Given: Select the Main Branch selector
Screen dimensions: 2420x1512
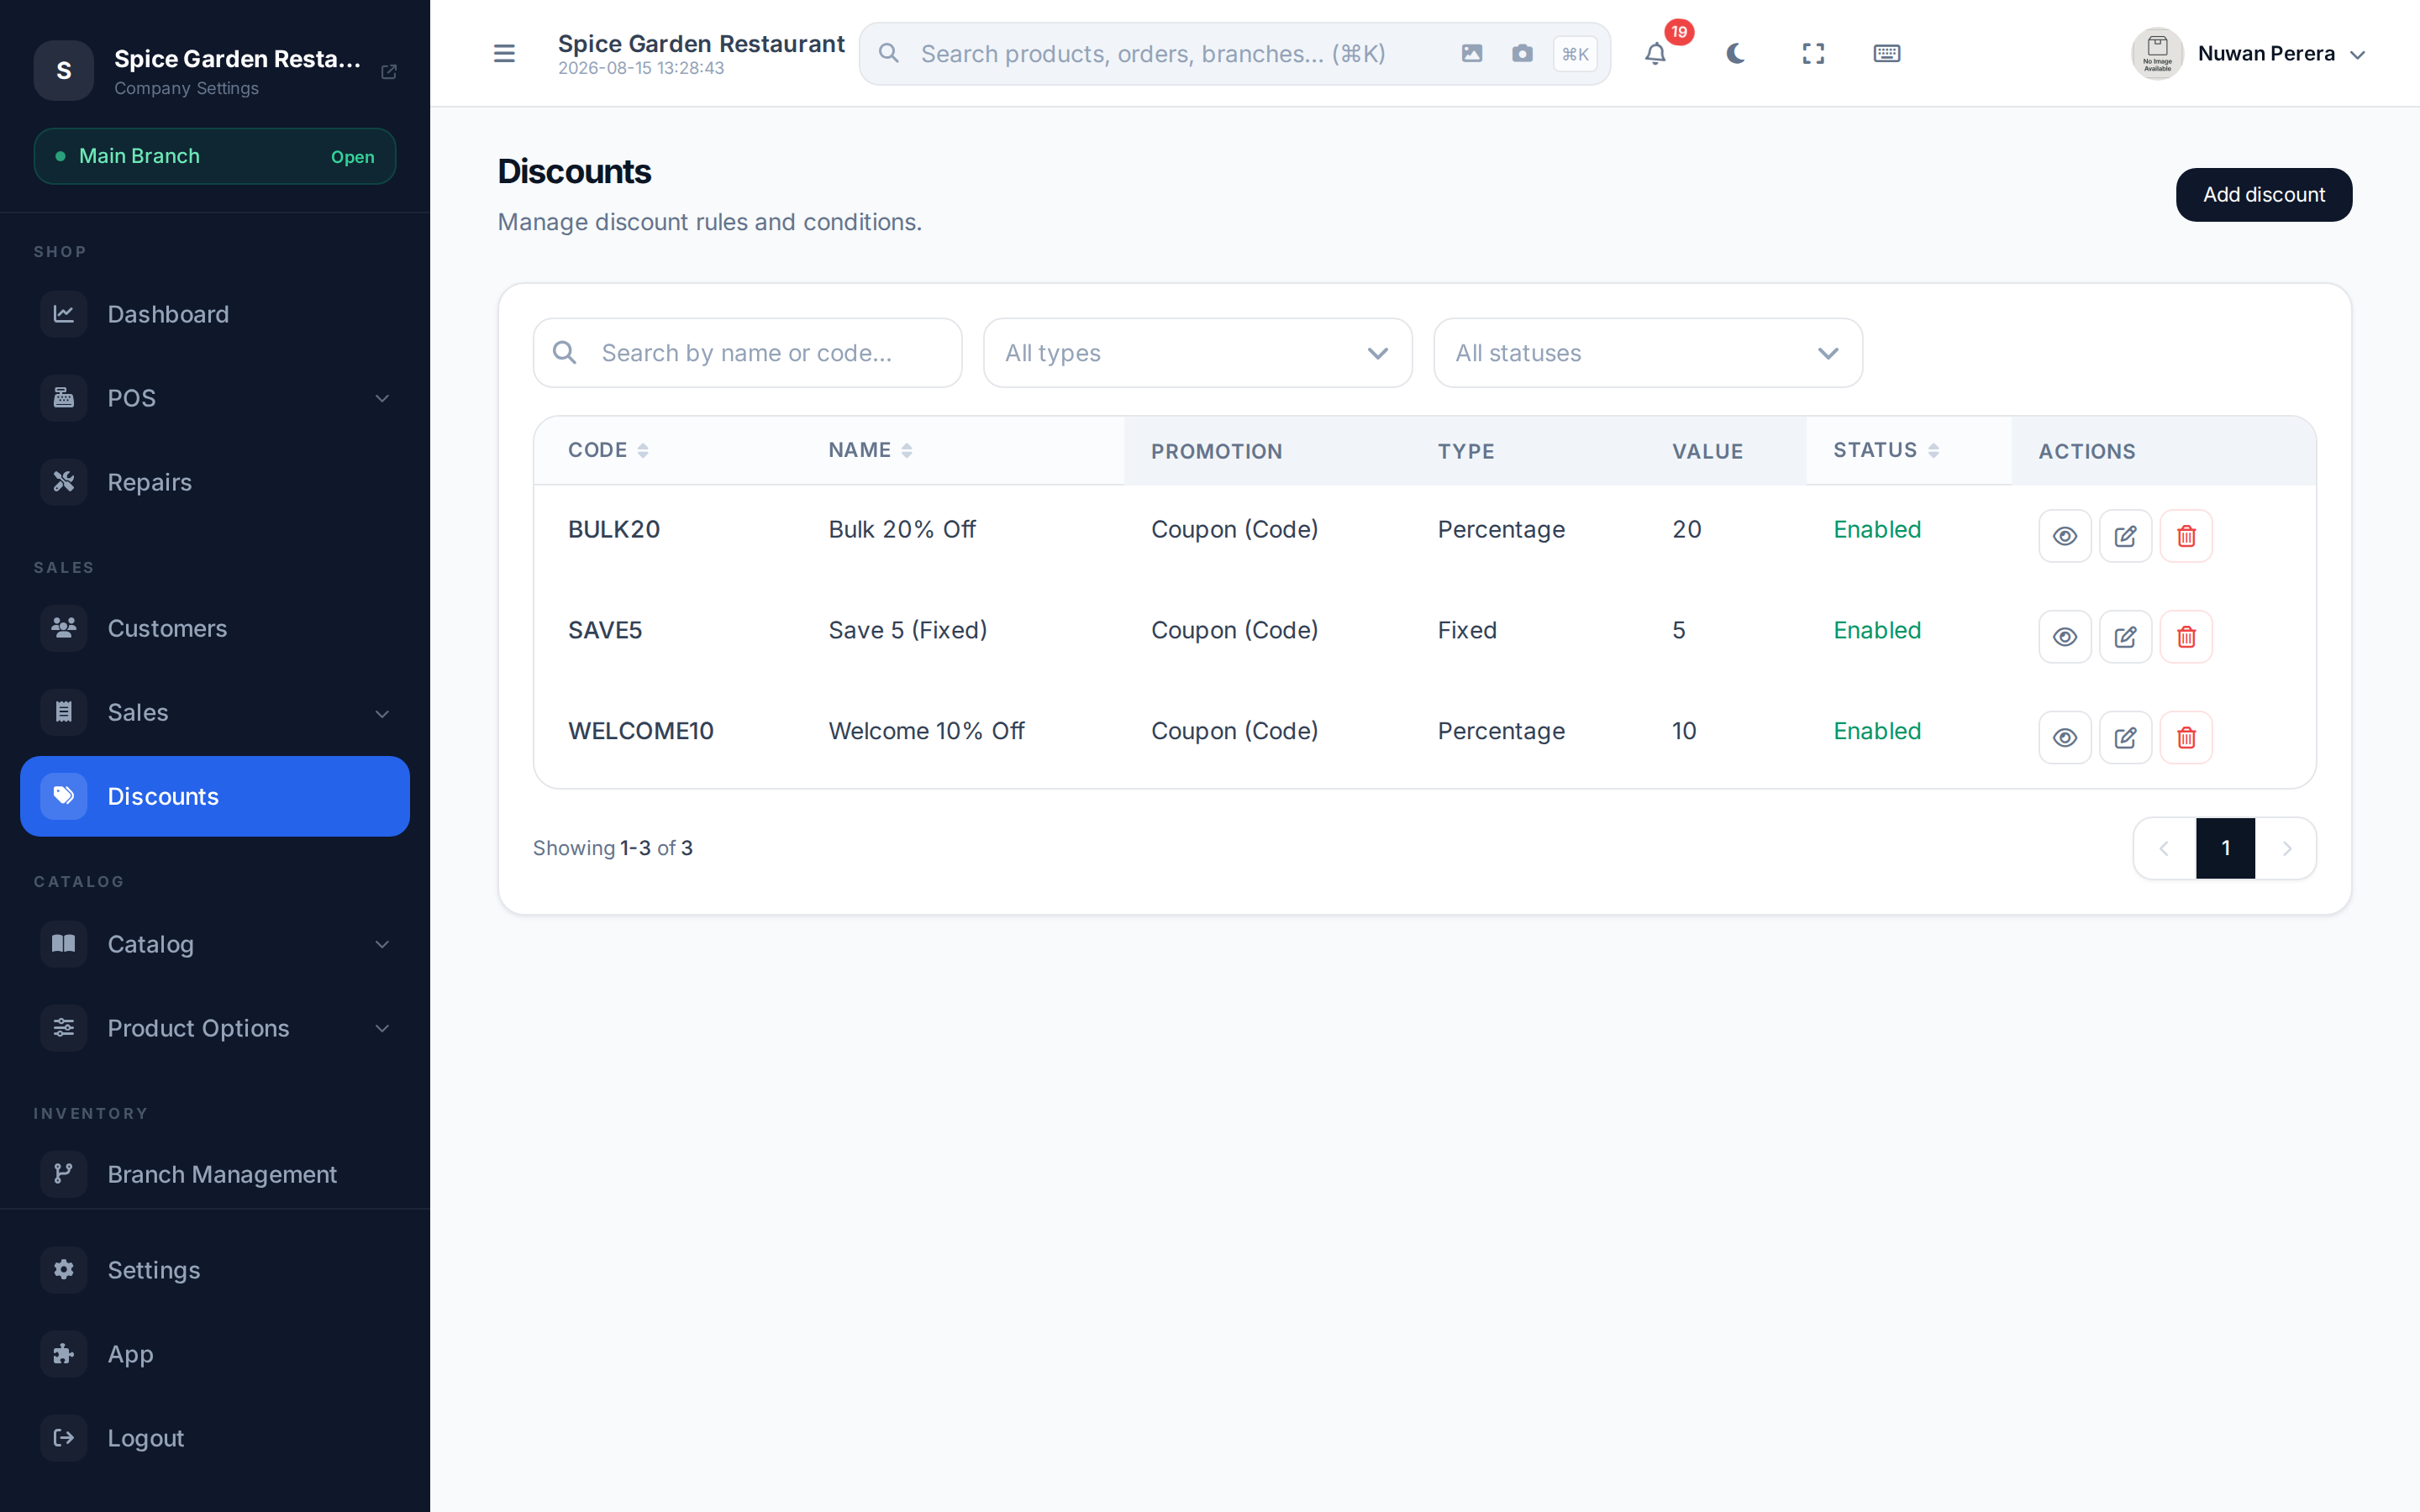Looking at the screenshot, I should (215, 156).
